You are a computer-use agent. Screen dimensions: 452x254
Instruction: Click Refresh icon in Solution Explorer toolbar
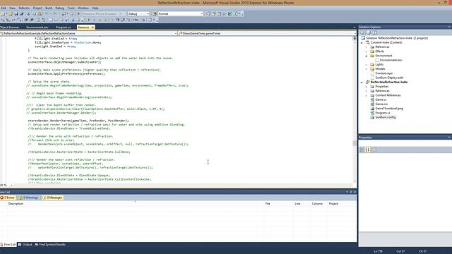pos(374,32)
